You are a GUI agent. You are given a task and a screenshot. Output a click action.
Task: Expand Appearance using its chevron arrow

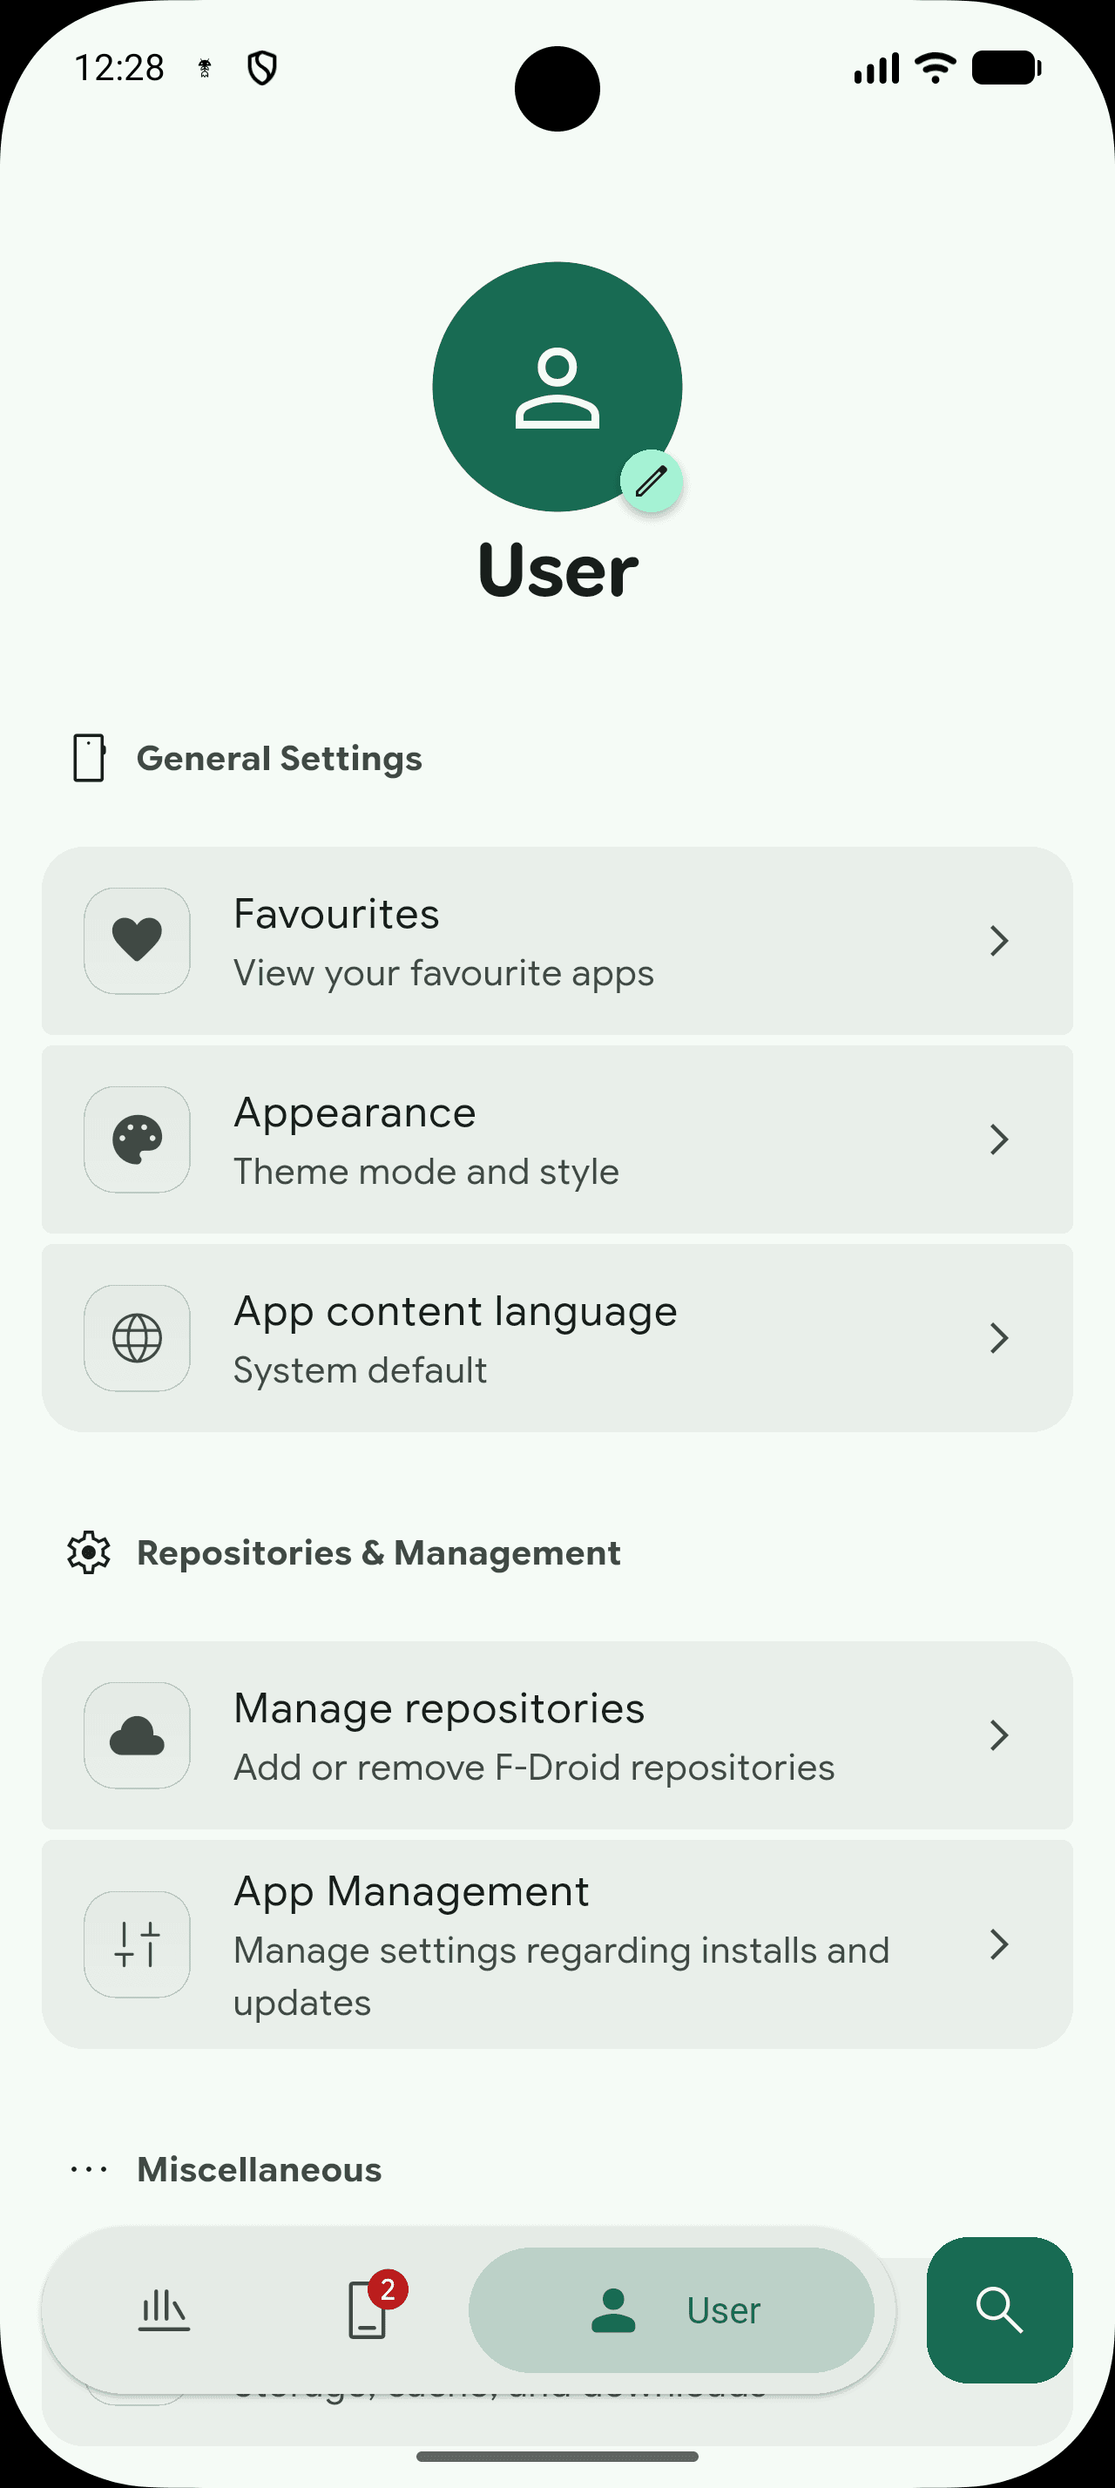click(x=999, y=1139)
